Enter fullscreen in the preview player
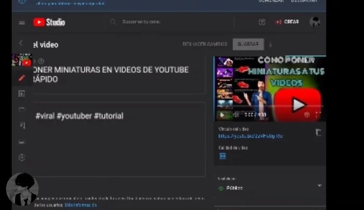The image size is (364, 210). (318, 115)
